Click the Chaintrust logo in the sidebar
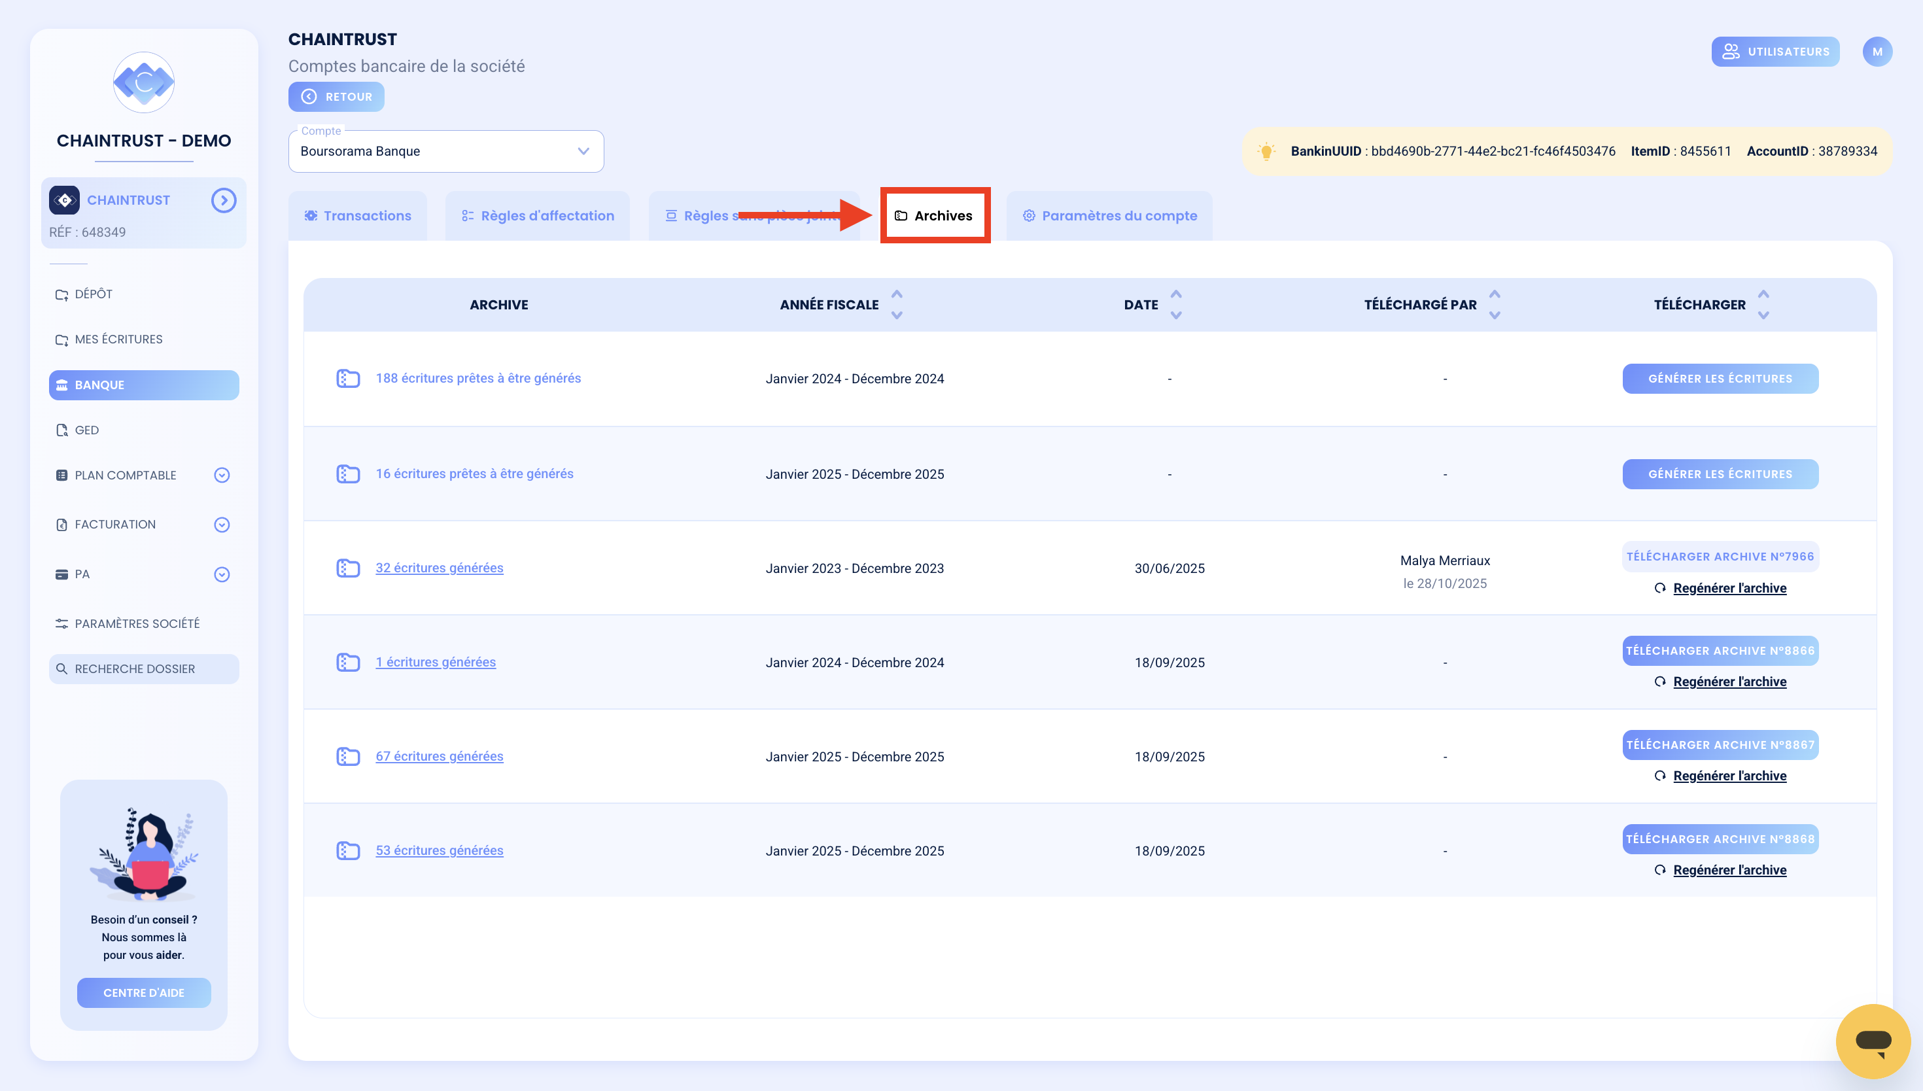Screen dimensions: 1923x1091 [x=144, y=82]
